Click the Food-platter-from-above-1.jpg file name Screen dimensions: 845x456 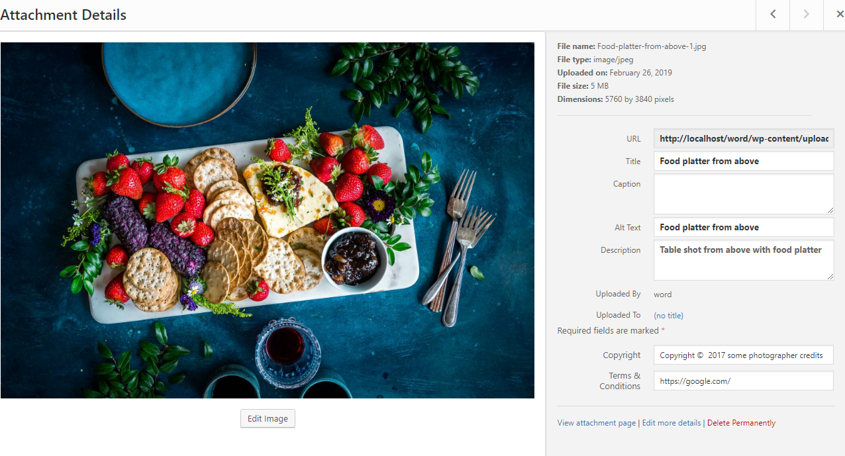coord(652,46)
